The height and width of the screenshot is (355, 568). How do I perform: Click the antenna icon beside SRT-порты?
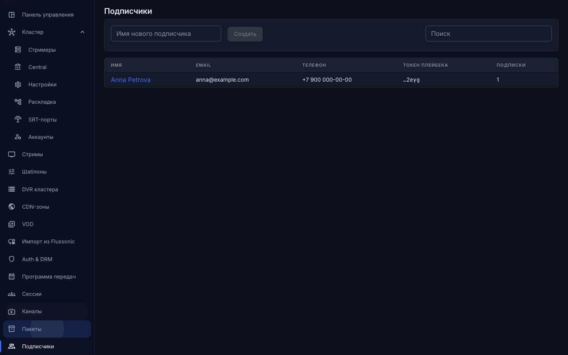pos(18,120)
